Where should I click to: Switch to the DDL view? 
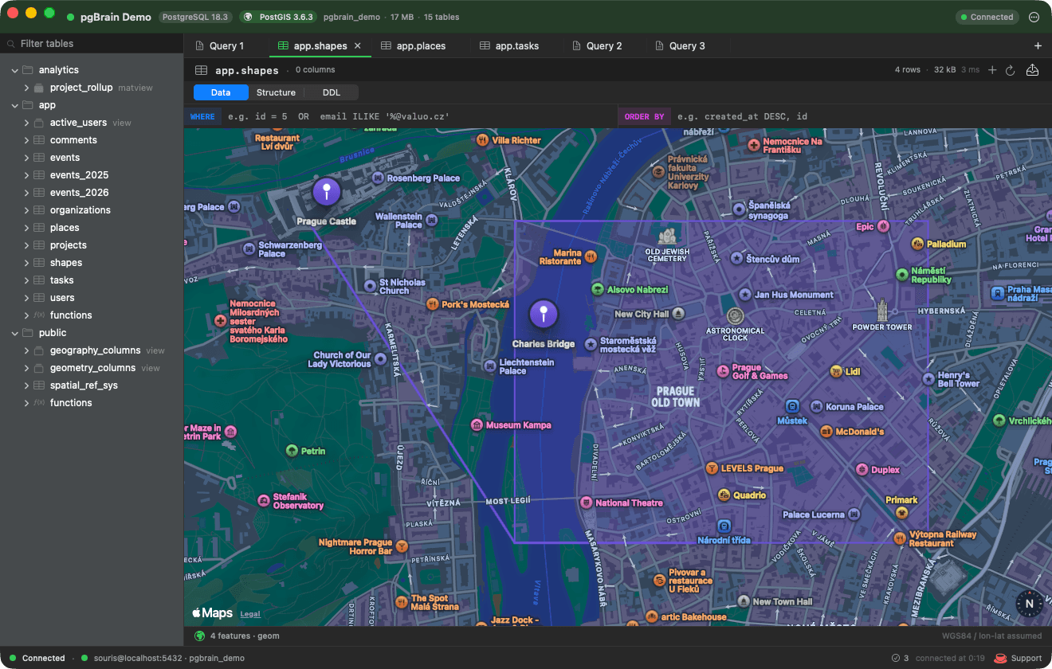point(332,92)
